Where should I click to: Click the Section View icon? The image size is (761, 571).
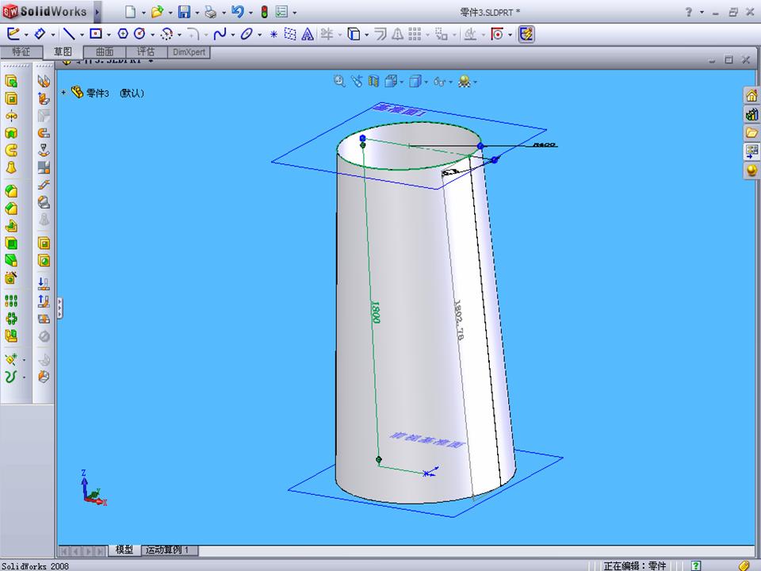[x=373, y=81]
